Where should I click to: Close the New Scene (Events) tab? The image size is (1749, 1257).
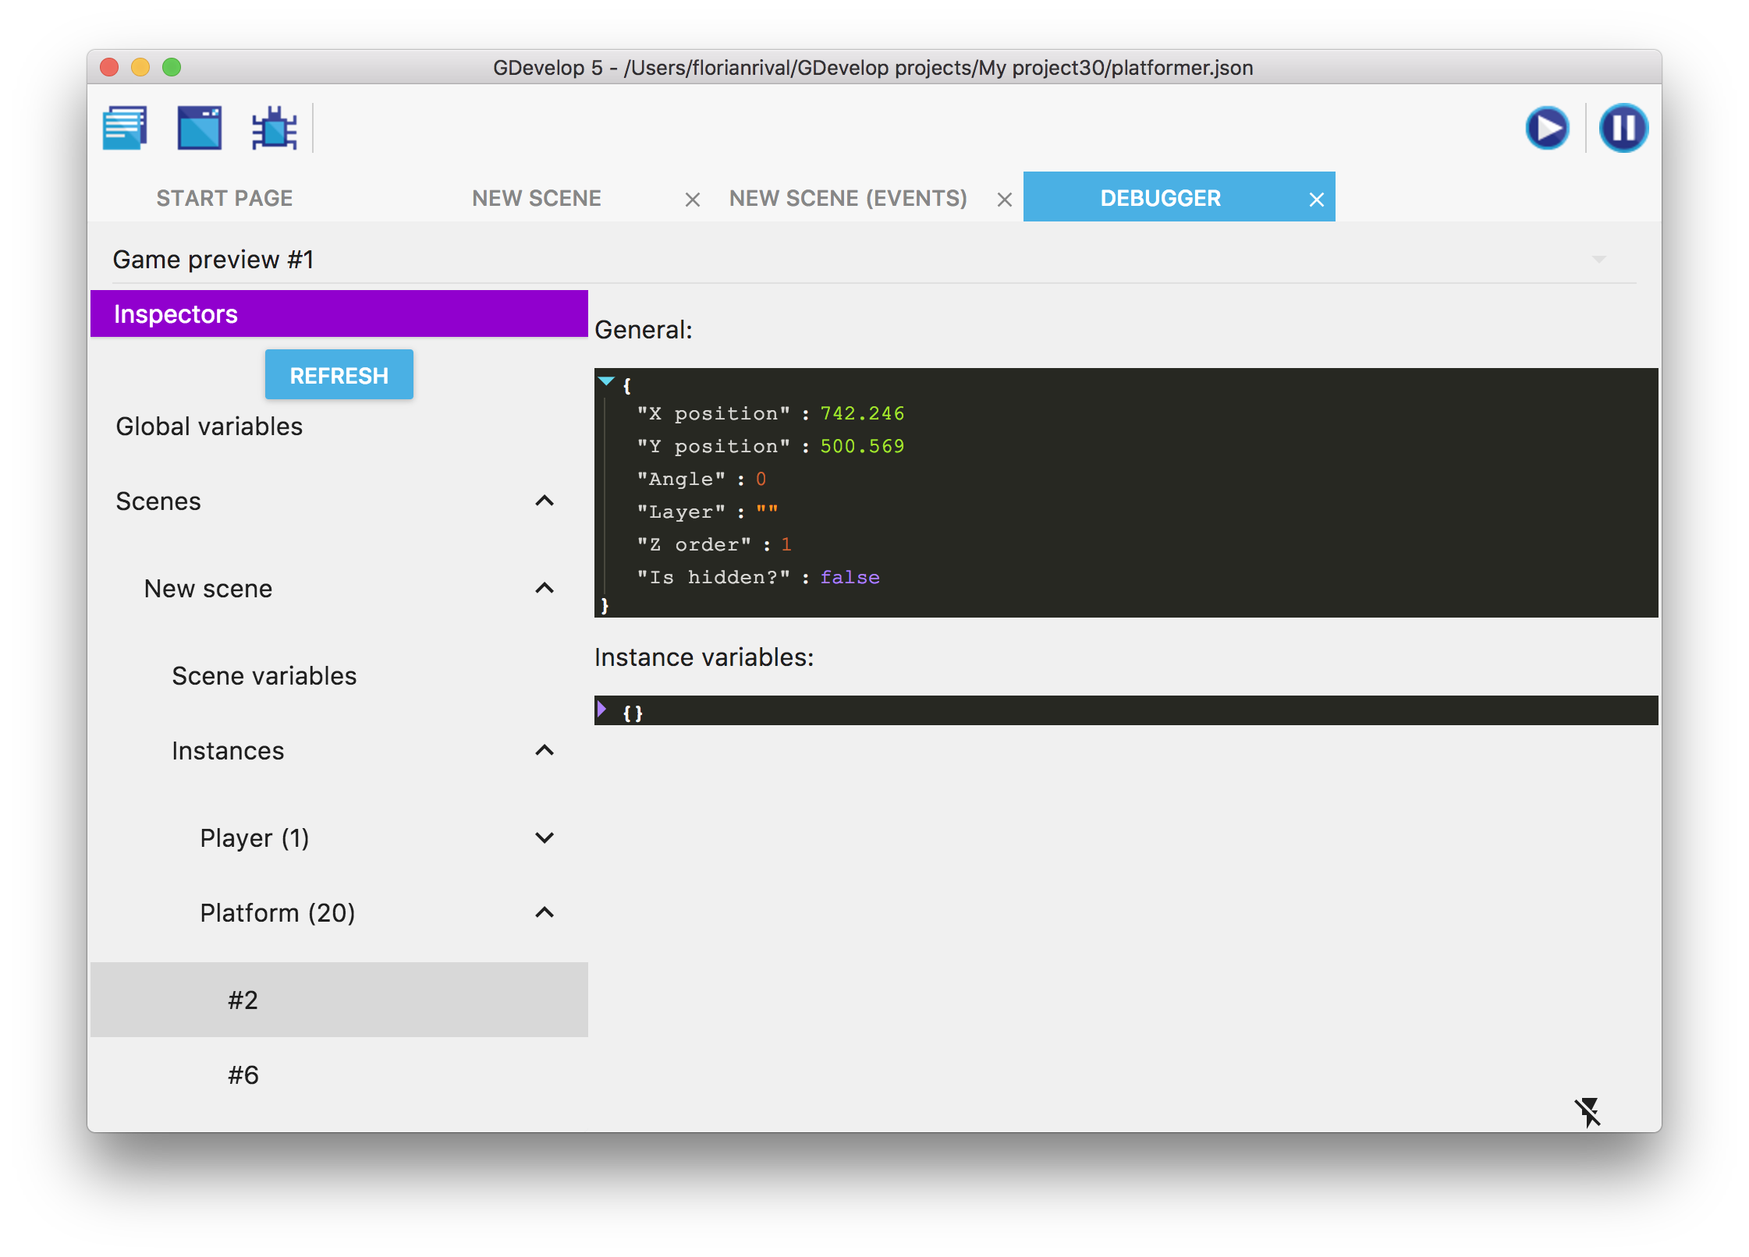[x=1004, y=200]
